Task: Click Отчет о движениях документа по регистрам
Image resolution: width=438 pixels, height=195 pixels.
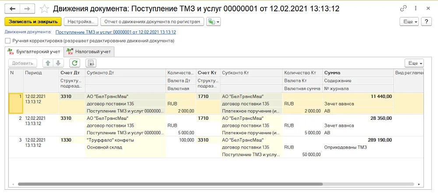Action: [152, 21]
